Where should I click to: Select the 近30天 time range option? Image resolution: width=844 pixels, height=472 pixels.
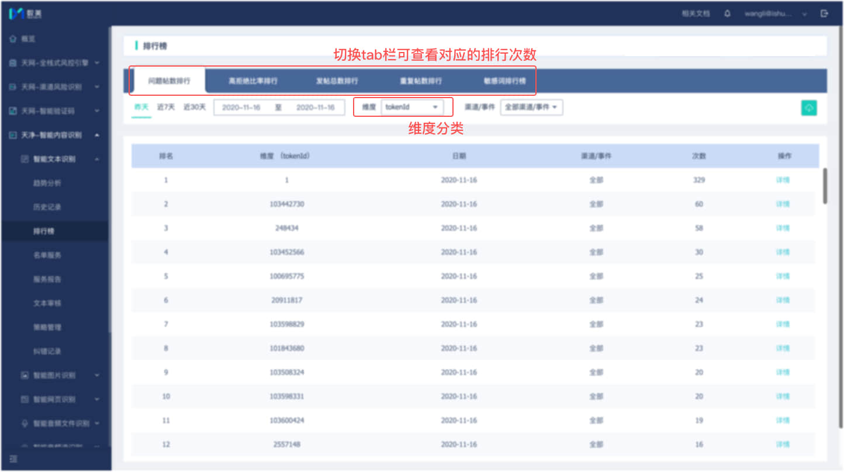(x=195, y=107)
